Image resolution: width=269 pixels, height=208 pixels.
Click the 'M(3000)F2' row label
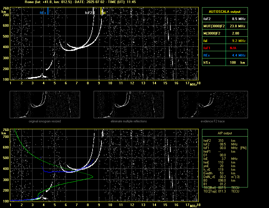[x=212, y=33]
